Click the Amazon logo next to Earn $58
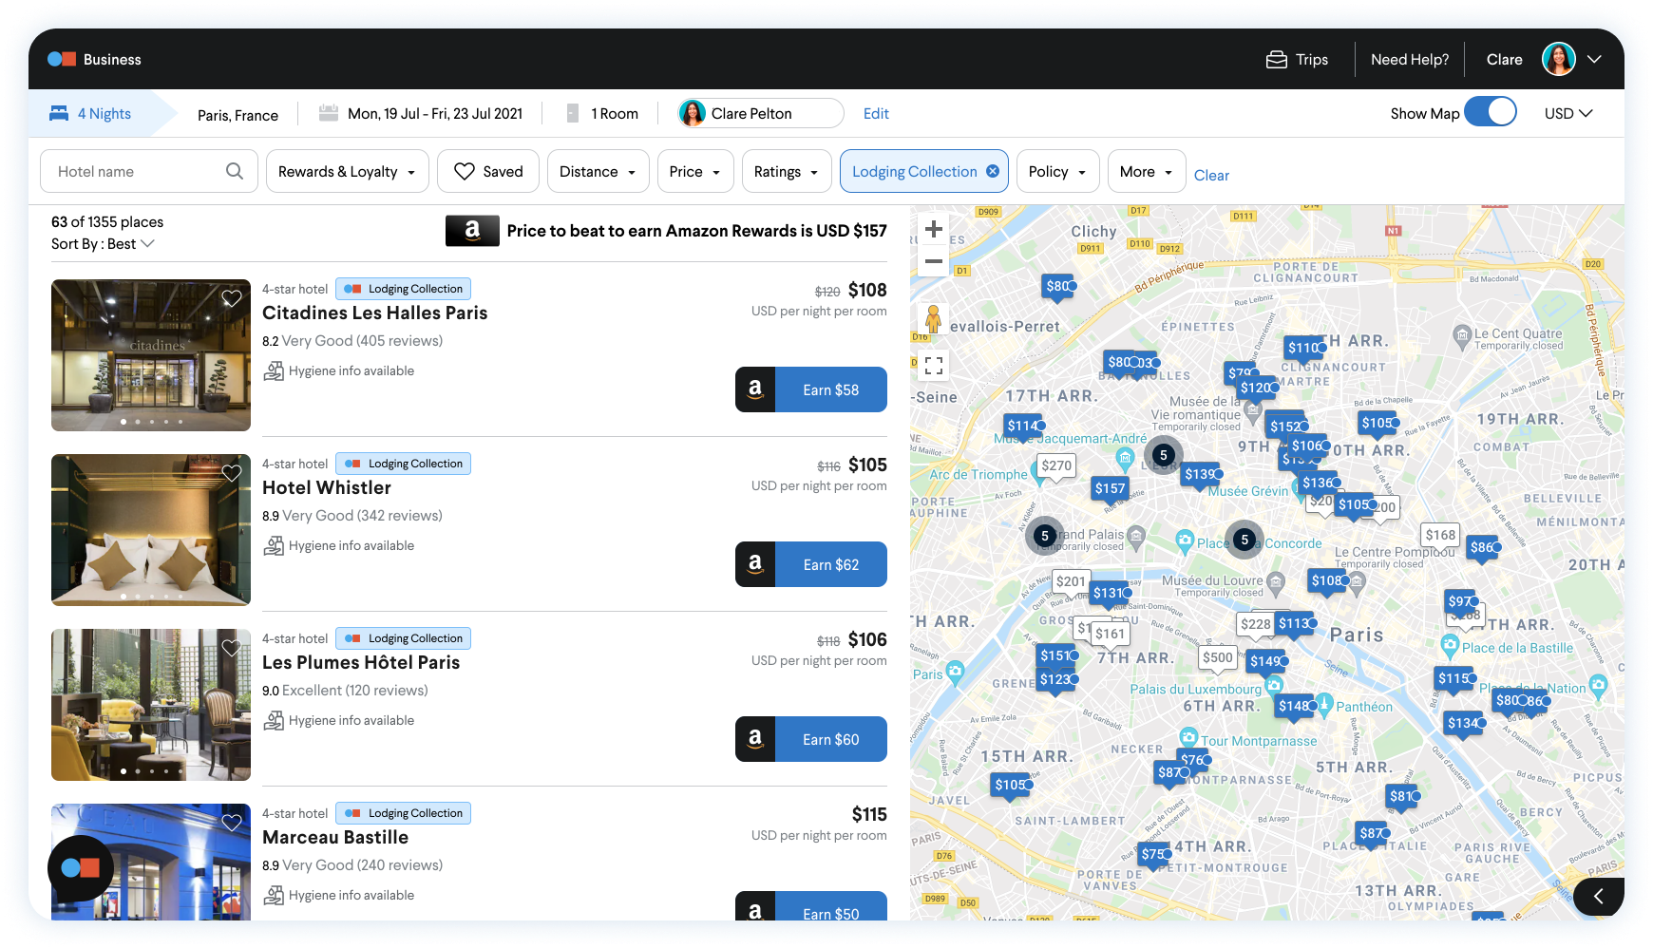1653x949 pixels. pos(755,389)
